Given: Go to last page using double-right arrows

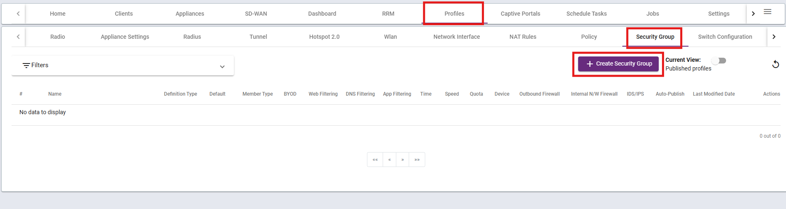Looking at the screenshot, I should click(417, 160).
